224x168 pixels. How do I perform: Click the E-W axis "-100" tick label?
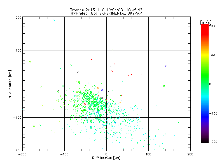click(64, 154)
